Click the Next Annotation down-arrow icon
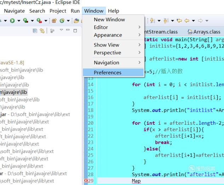The width and height of the screenshot is (224, 185). (x=153, y=21)
